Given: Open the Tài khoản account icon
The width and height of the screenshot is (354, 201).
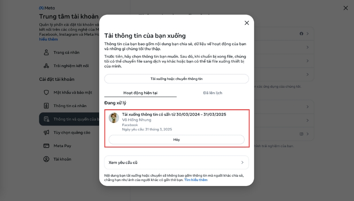Looking at the screenshot, I should coord(46,159).
